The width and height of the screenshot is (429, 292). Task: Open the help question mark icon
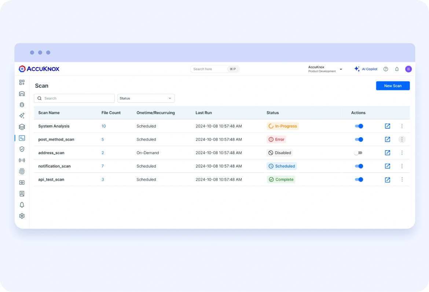[386, 69]
